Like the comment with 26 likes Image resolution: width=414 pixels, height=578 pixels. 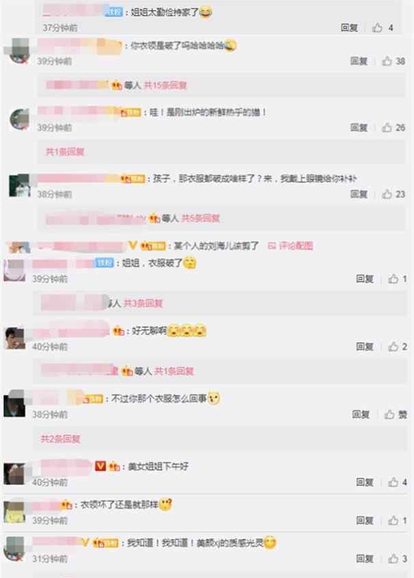pos(387,128)
